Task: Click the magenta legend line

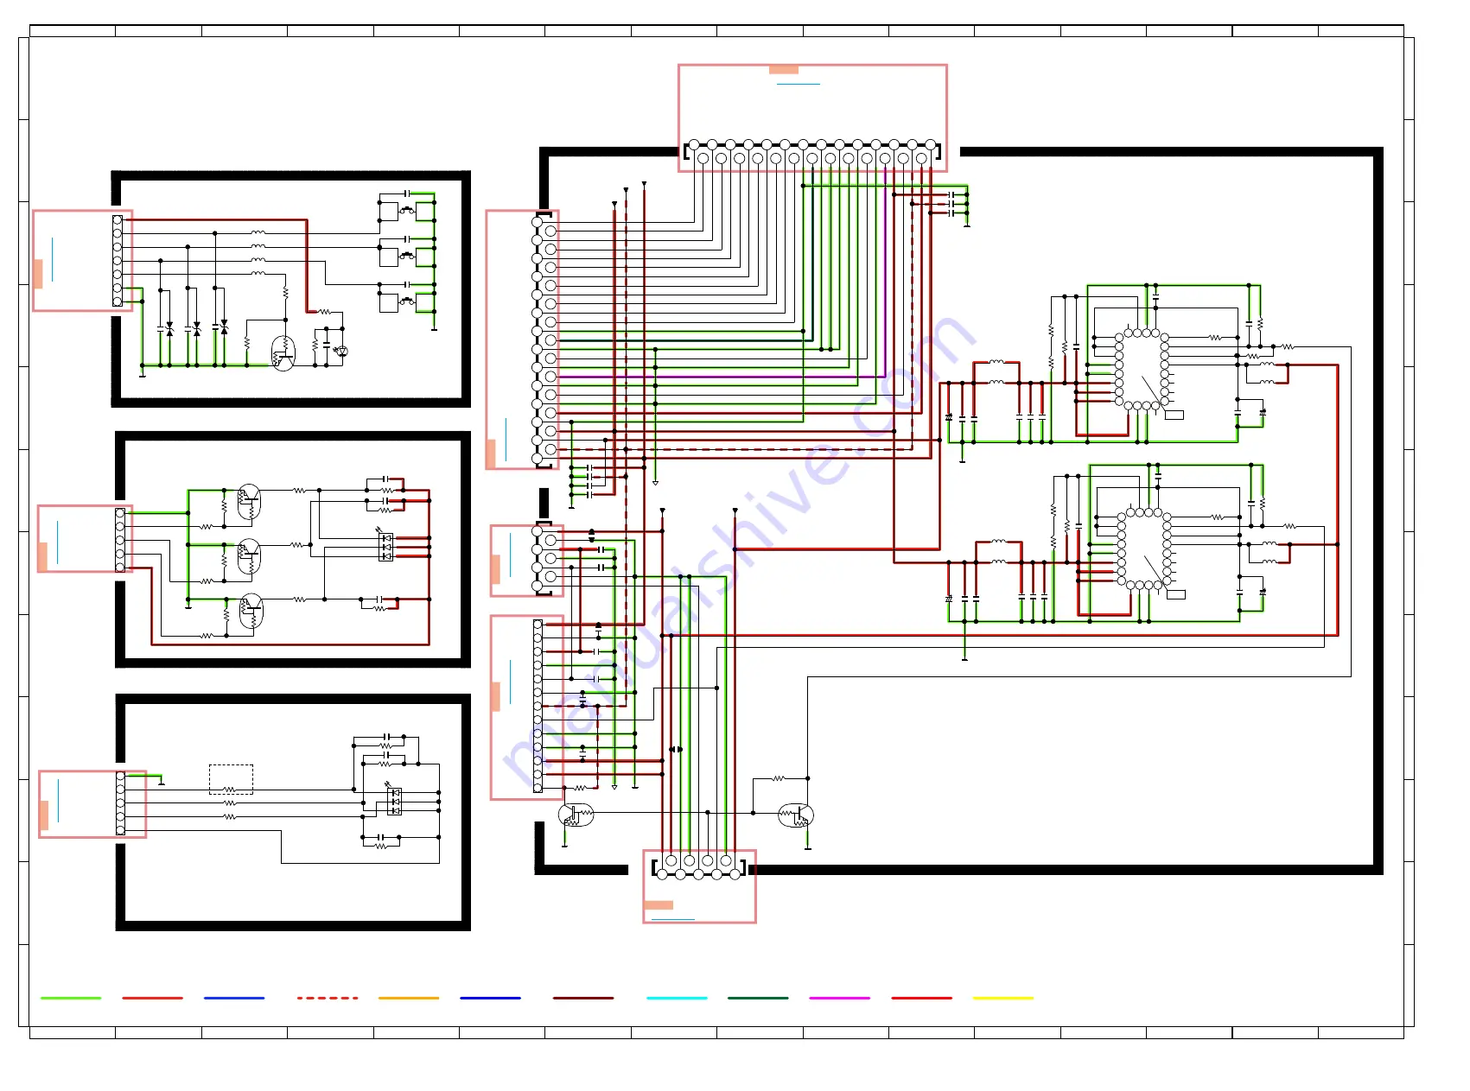Action: (839, 998)
